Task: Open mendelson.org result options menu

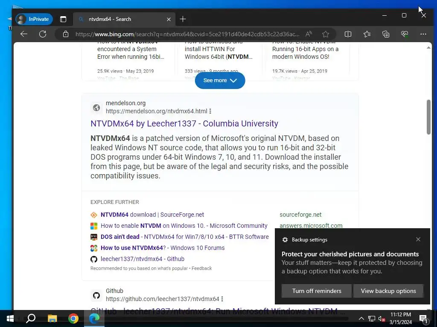Action: tap(210, 111)
